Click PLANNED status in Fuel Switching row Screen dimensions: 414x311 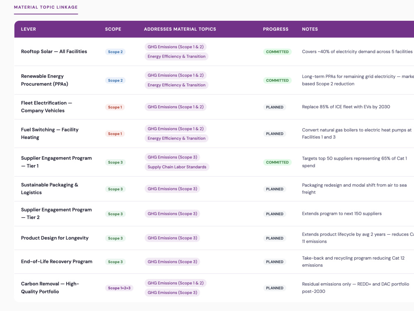274,134
